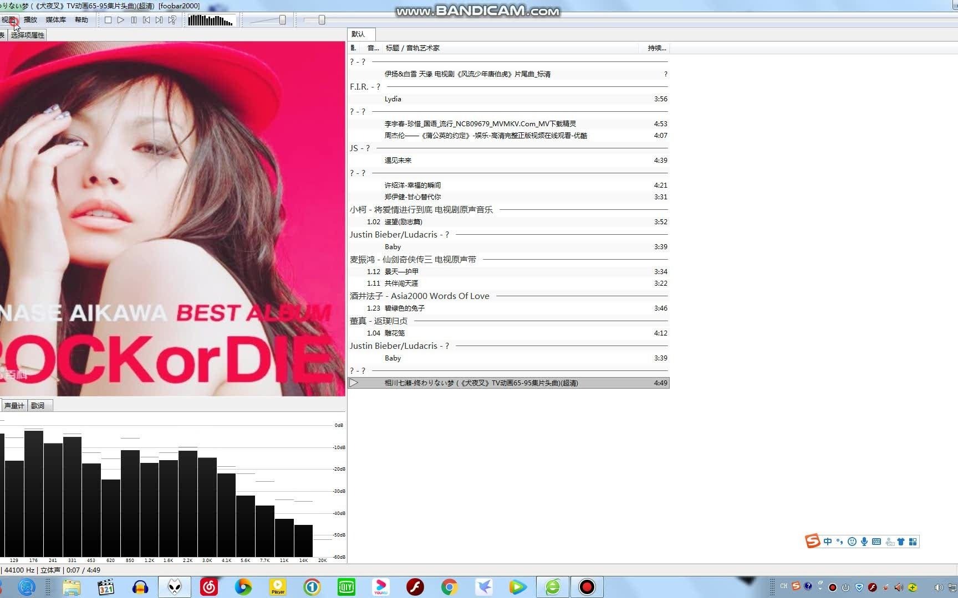Open Google Chrome taskbar icon
This screenshot has width=958, height=598.
[x=450, y=587]
